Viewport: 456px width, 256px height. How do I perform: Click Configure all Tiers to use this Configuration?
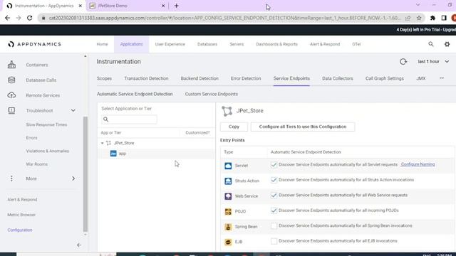303,127
